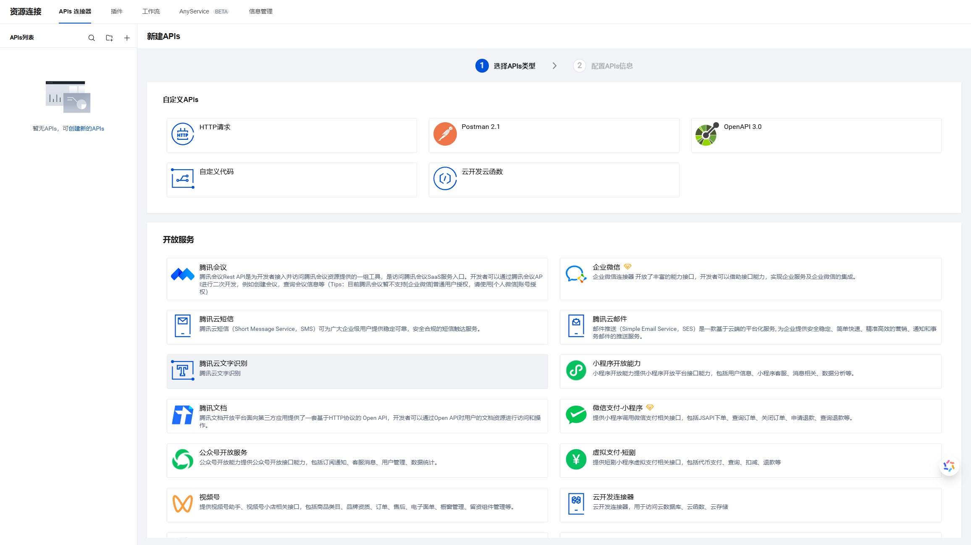The image size is (971, 545).
Task: Click the 公众号开放服务 title text
Action: click(223, 453)
